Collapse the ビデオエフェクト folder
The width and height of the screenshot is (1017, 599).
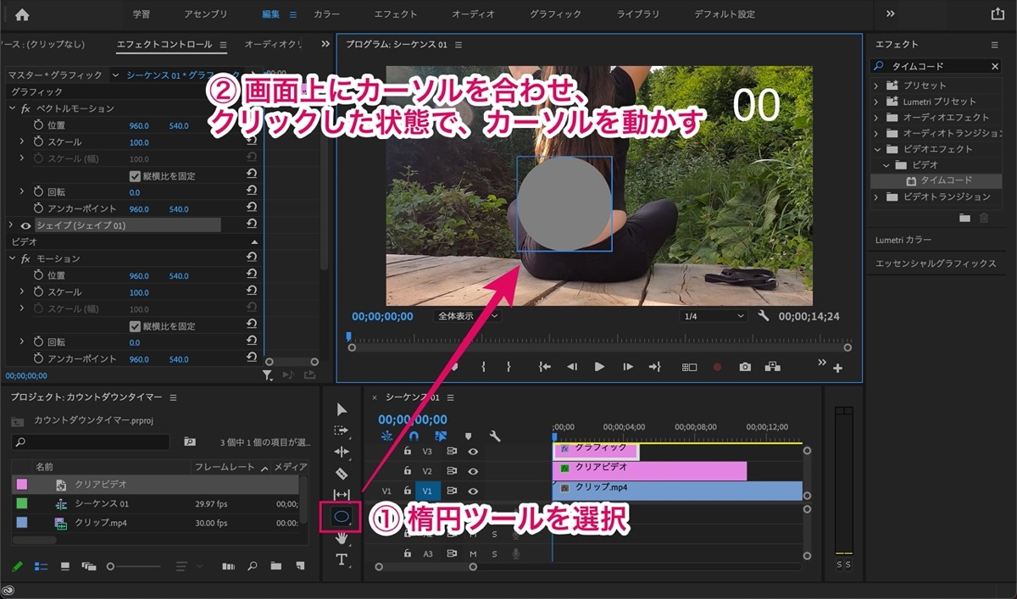pos(879,149)
